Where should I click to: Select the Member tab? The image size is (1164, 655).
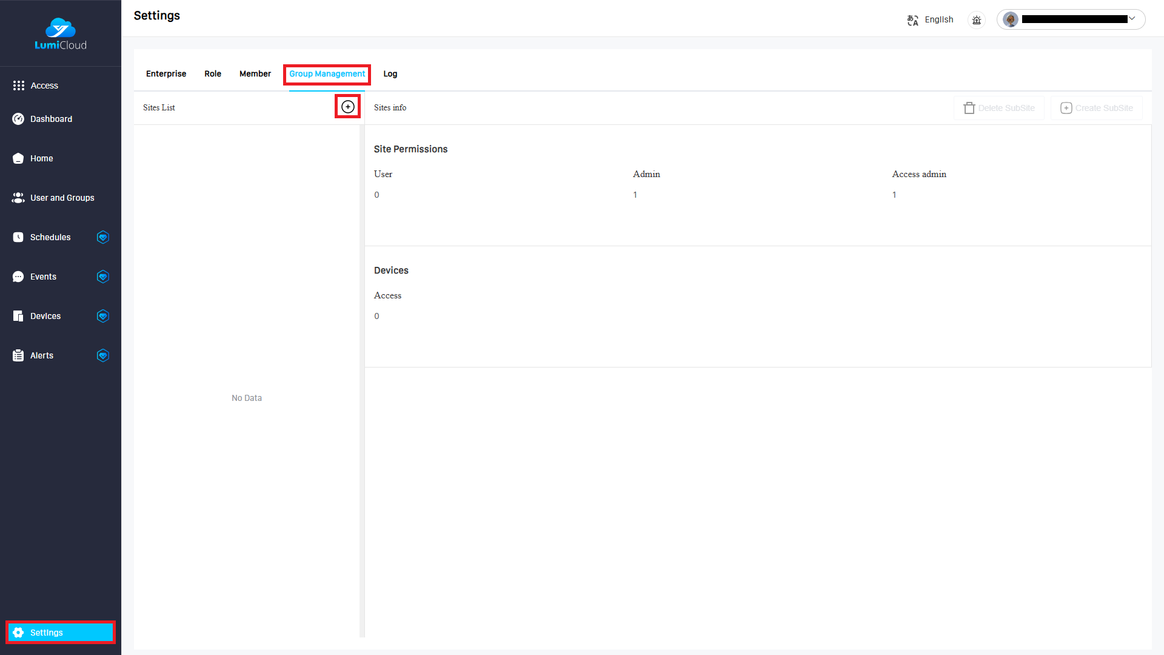255,74
